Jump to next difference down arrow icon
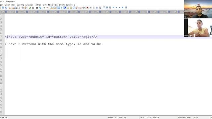 [120, 8]
